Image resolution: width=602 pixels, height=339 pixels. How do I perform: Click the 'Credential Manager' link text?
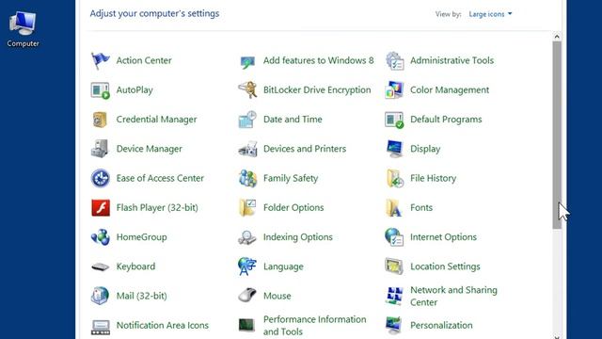click(x=157, y=120)
